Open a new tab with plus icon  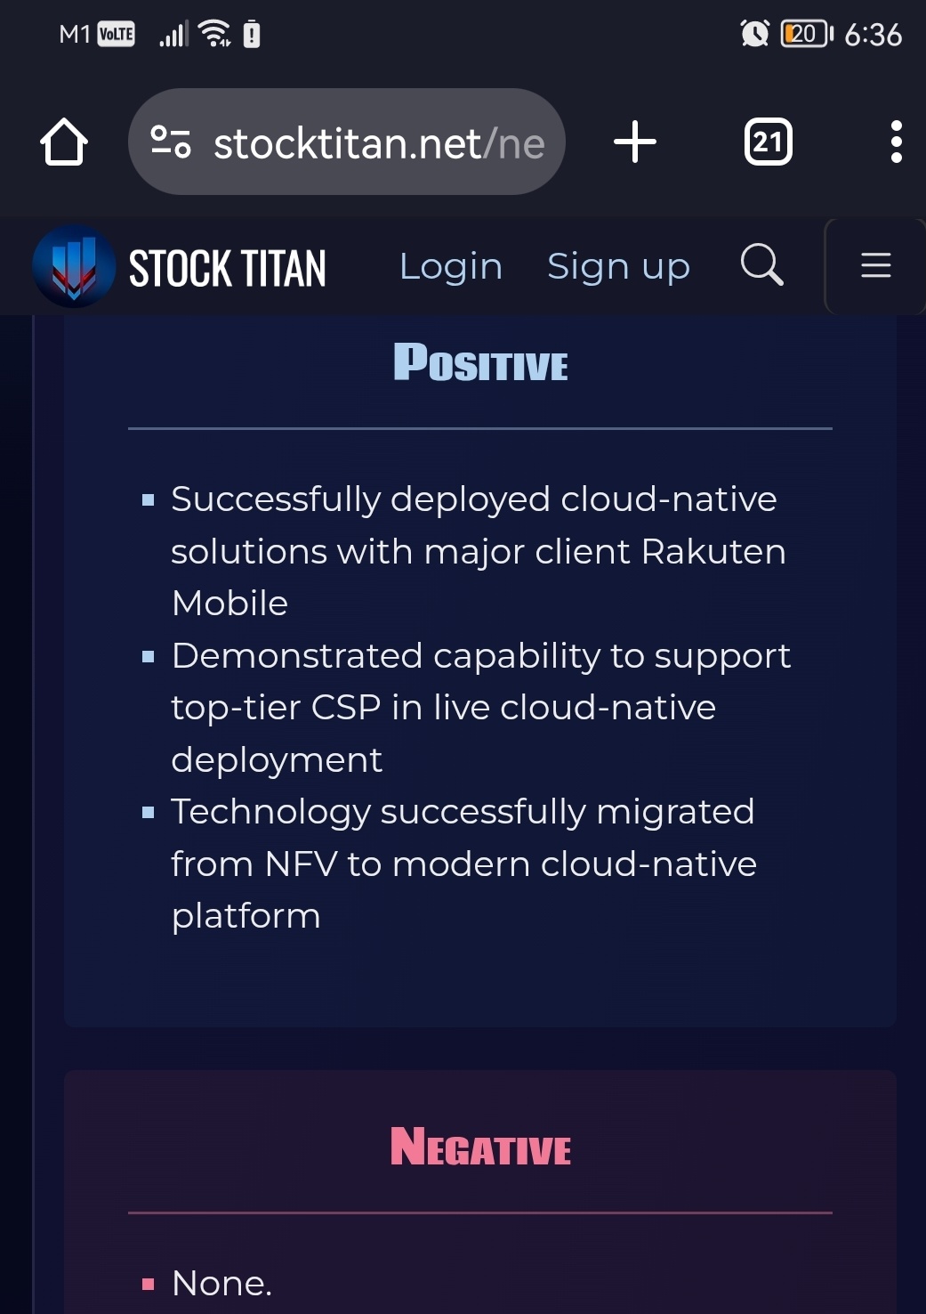(635, 142)
